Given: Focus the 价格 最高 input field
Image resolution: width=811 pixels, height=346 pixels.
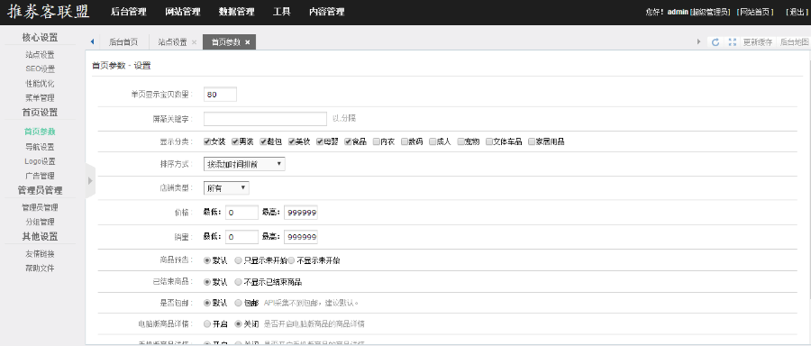Looking at the screenshot, I should [301, 213].
